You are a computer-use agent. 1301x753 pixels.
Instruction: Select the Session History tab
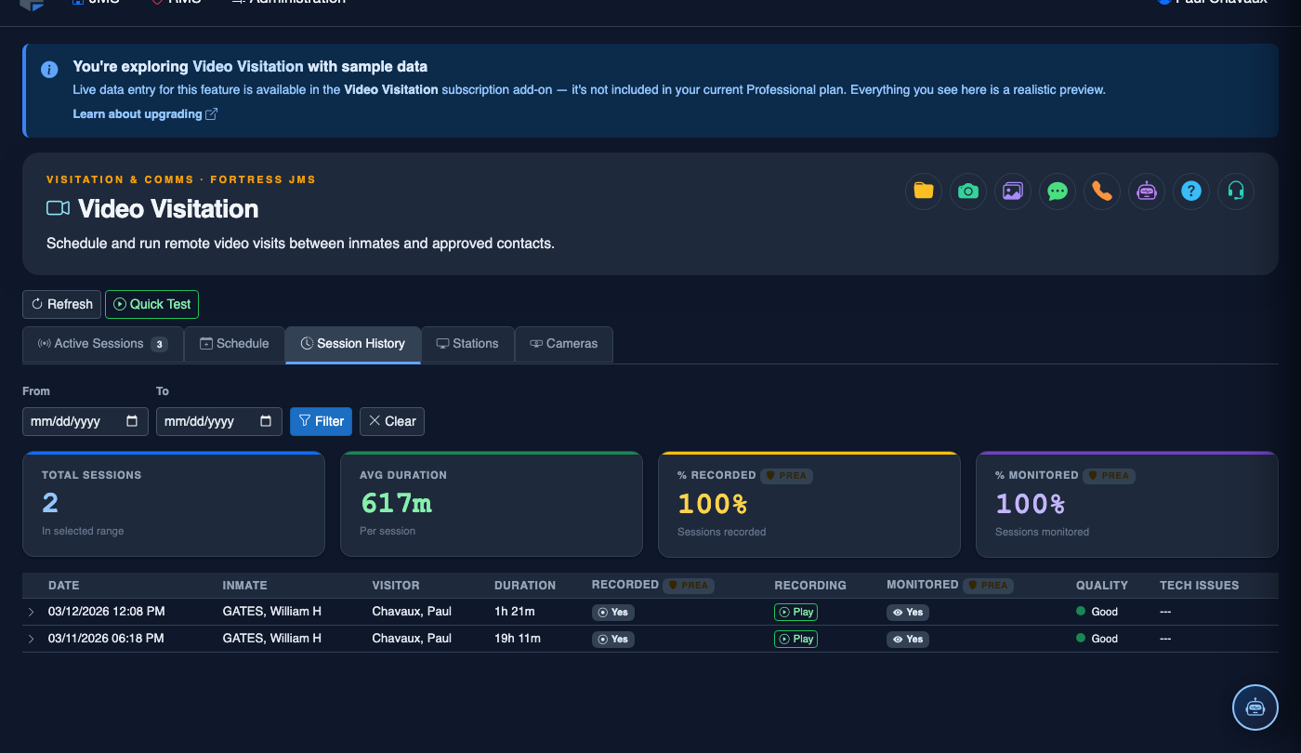tap(353, 344)
